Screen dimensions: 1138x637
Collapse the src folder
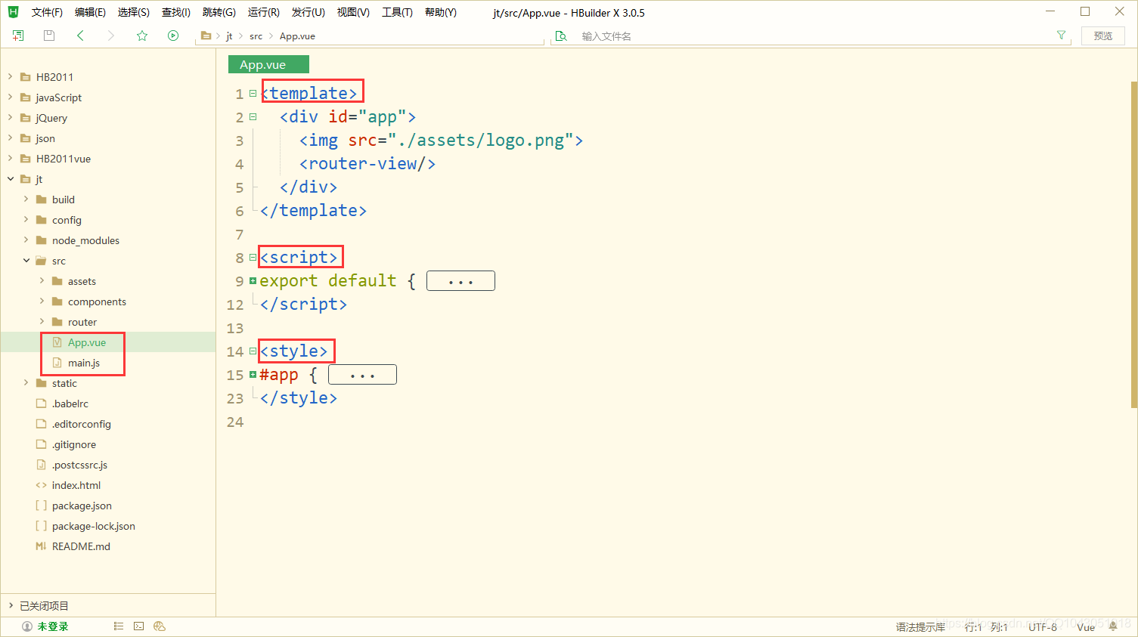pos(26,260)
